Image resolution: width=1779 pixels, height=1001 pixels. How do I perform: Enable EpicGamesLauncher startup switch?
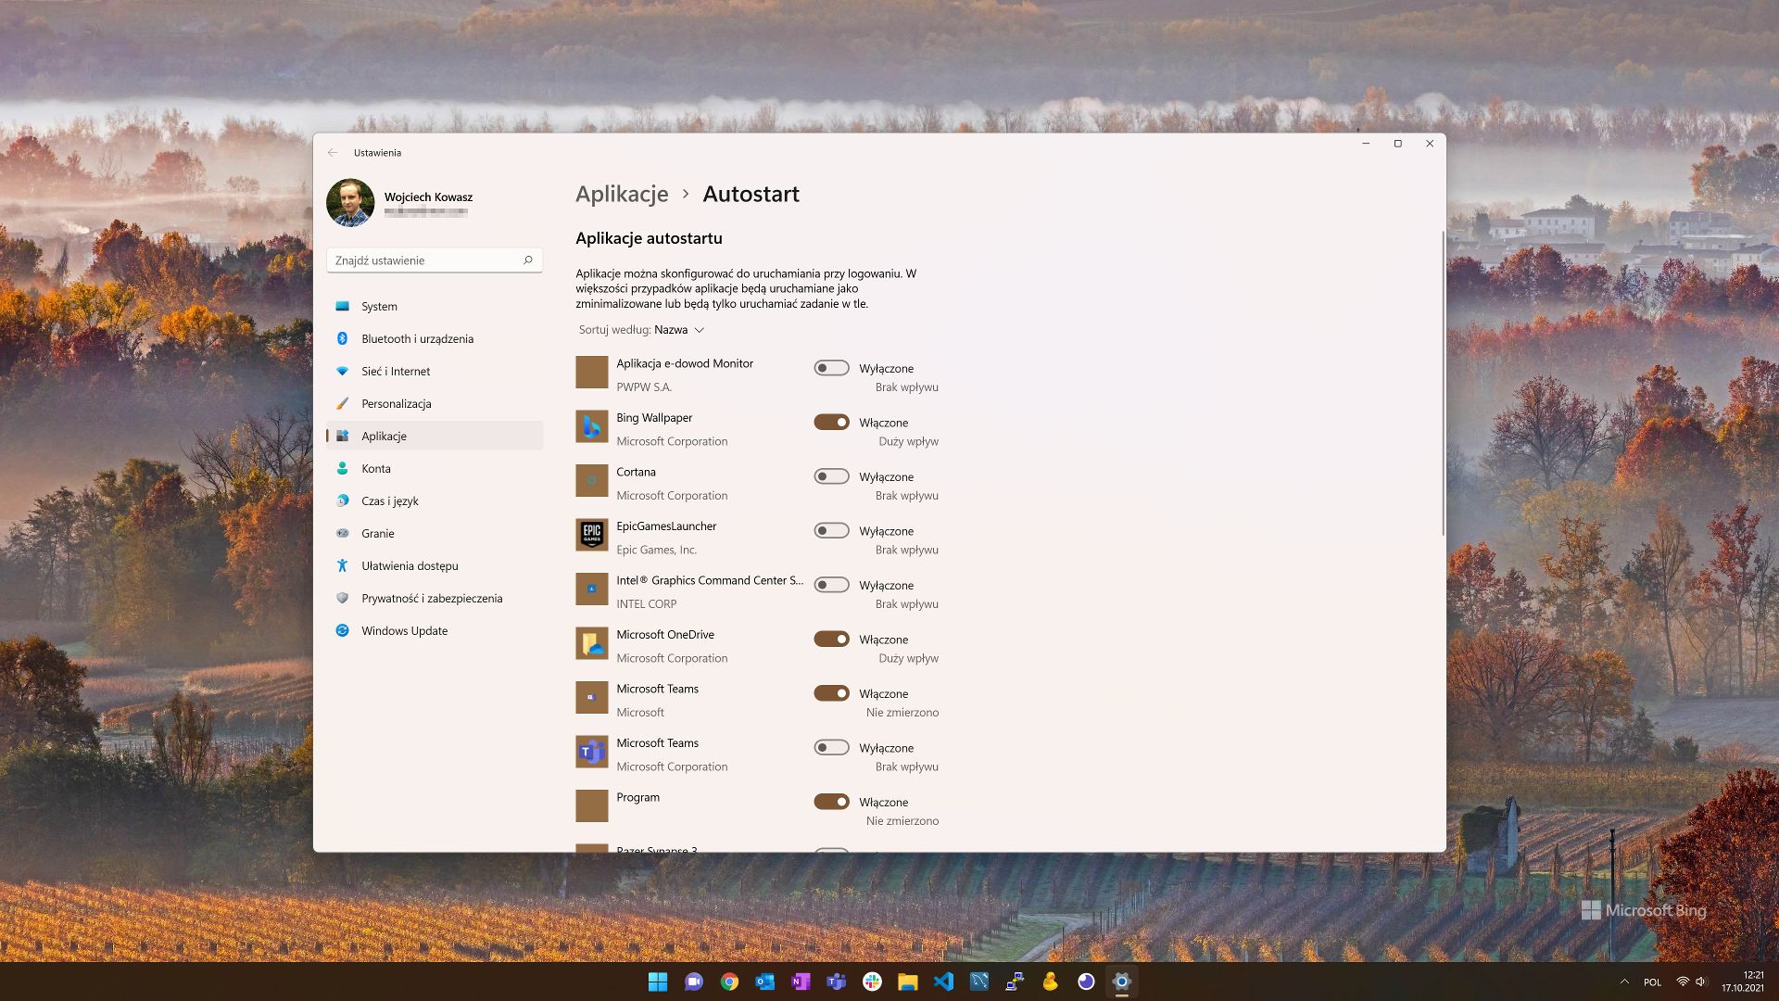coord(831,531)
